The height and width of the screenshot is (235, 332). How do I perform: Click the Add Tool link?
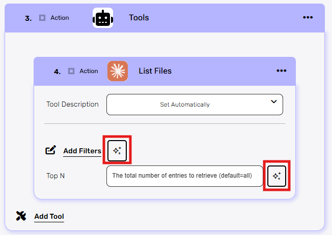tap(49, 217)
